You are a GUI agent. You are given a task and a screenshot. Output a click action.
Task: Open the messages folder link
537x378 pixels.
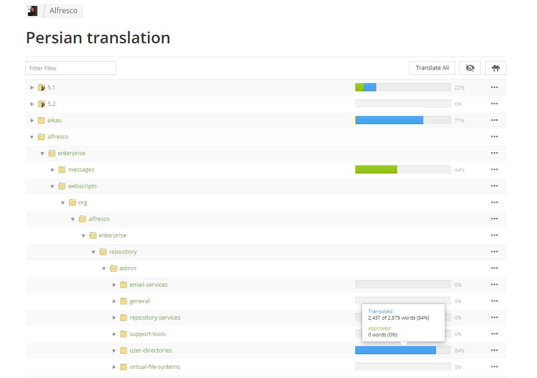point(81,170)
